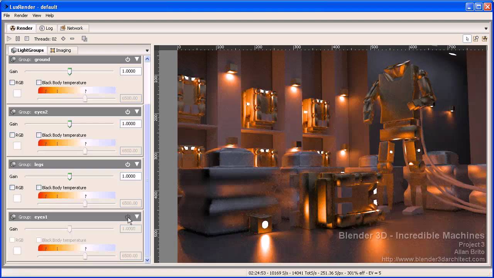Add a render thread with plus icon

[63, 39]
